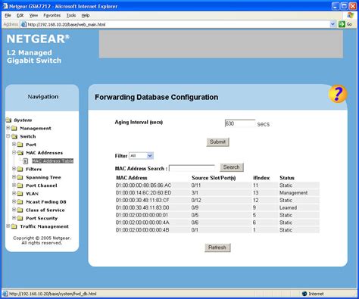
Task: Click the Port Channel folder icon
Action: (20, 185)
